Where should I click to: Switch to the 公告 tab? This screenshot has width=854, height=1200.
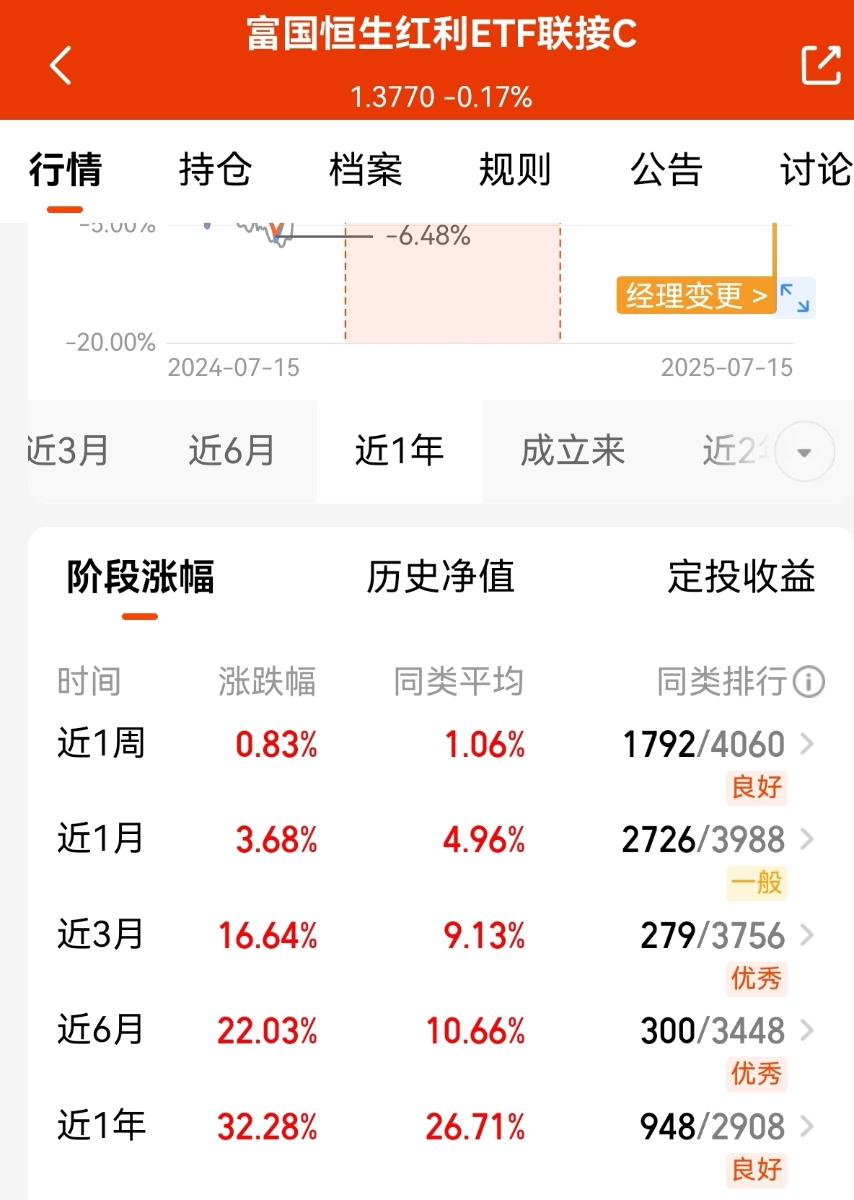666,170
